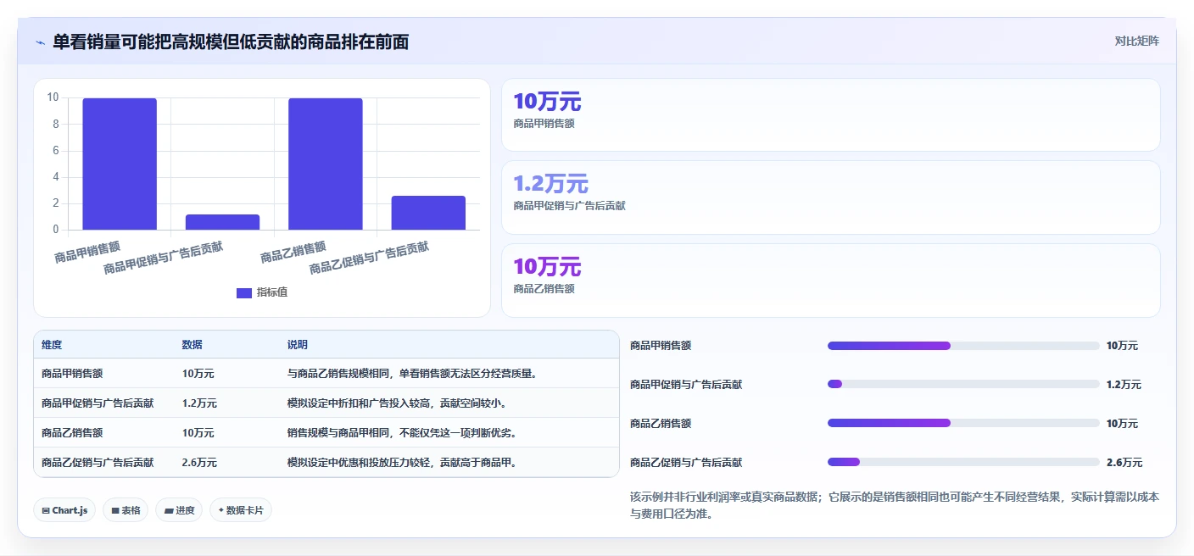Select the 商品乙销售额 10万元 data card
Image resolution: width=1194 pixels, height=556 pixels.
[x=830, y=280]
